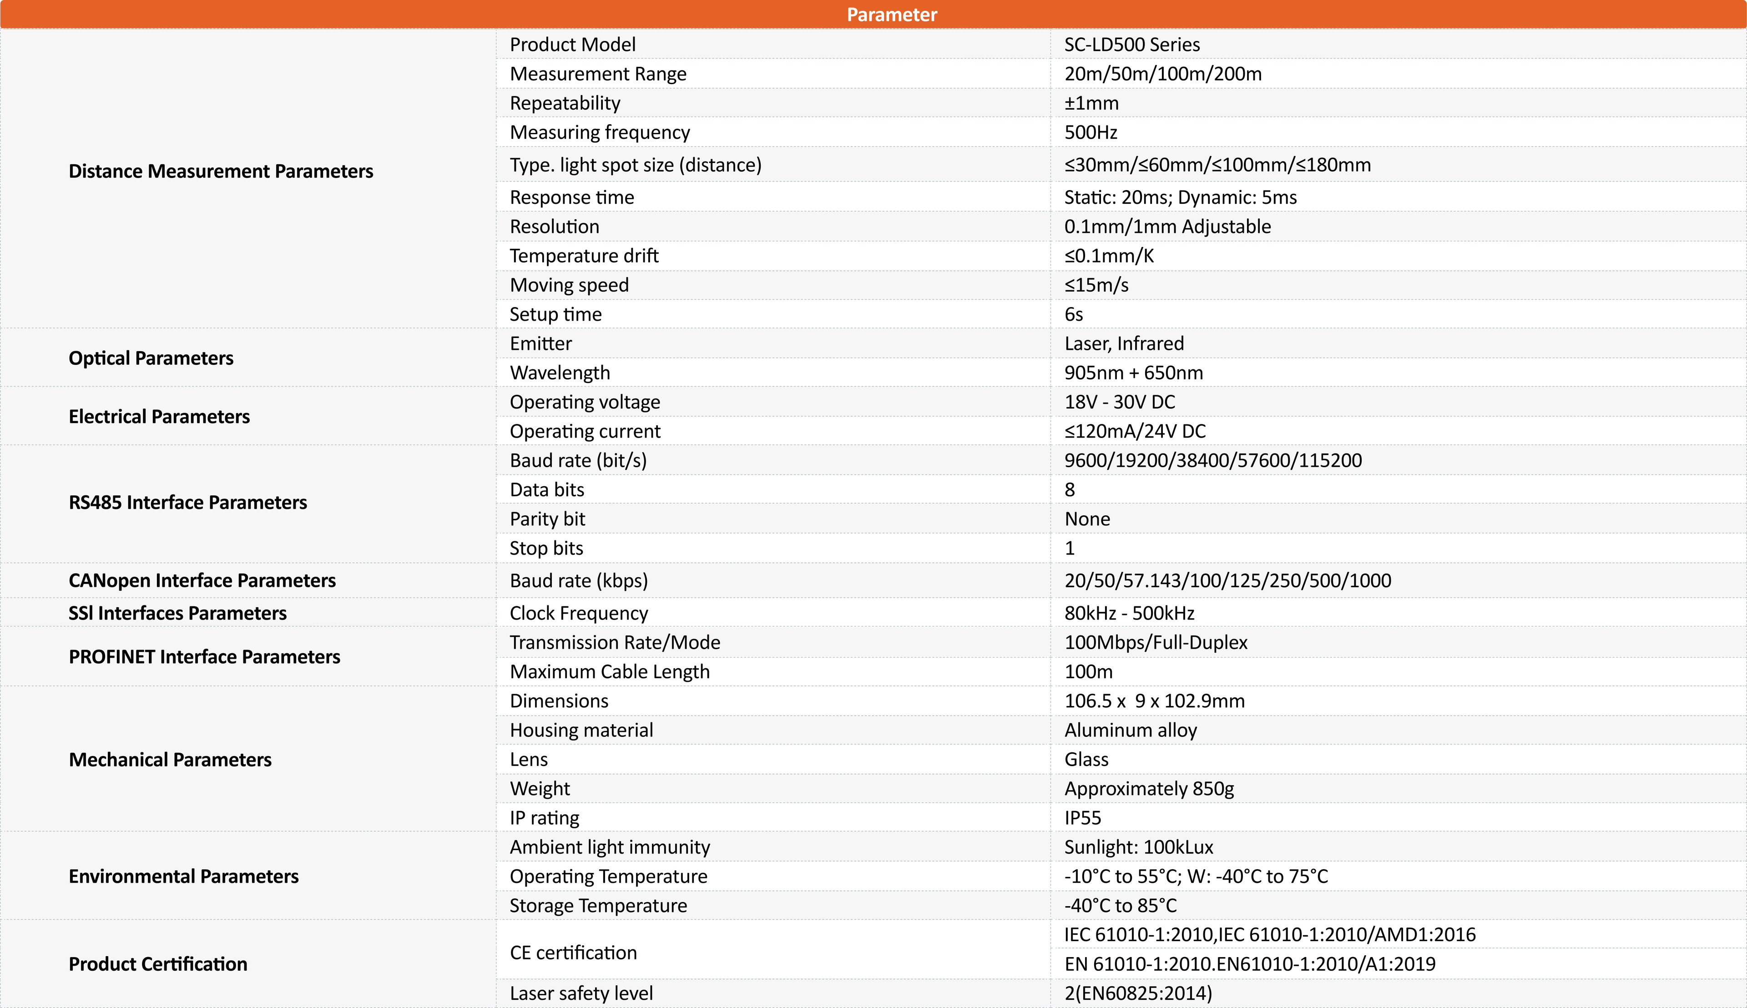
Task: Click the IP55 rating value
Action: tap(1082, 817)
